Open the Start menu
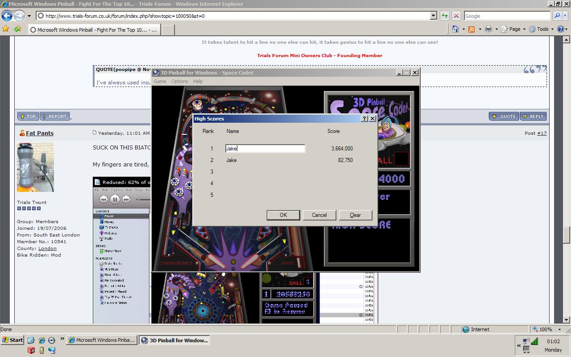This screenshot has height=357, width=571. [12, 340]
